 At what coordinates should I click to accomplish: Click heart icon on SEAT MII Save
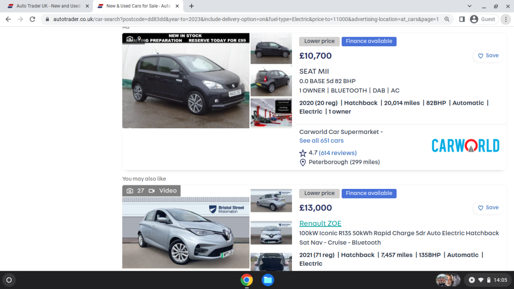pos(481,56)
